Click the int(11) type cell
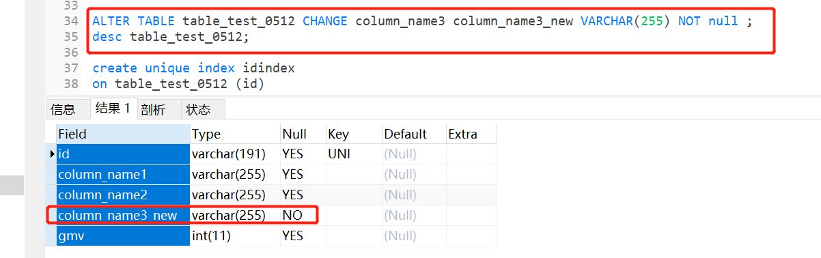821x258 pixels. click(x=235, y=236)
